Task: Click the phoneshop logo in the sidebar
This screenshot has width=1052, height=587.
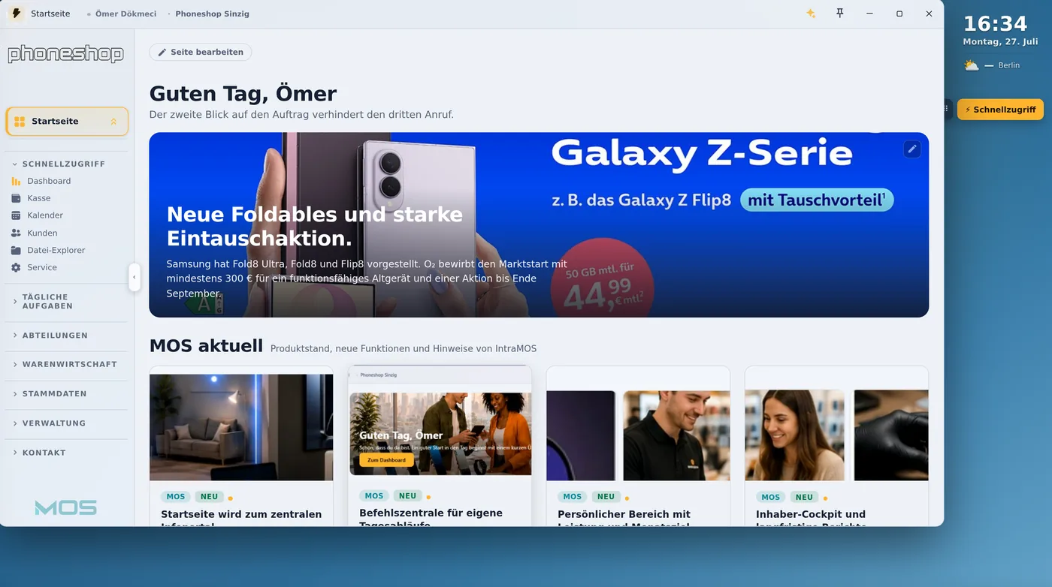Action: pyautogui.click(x=65, y=53)
